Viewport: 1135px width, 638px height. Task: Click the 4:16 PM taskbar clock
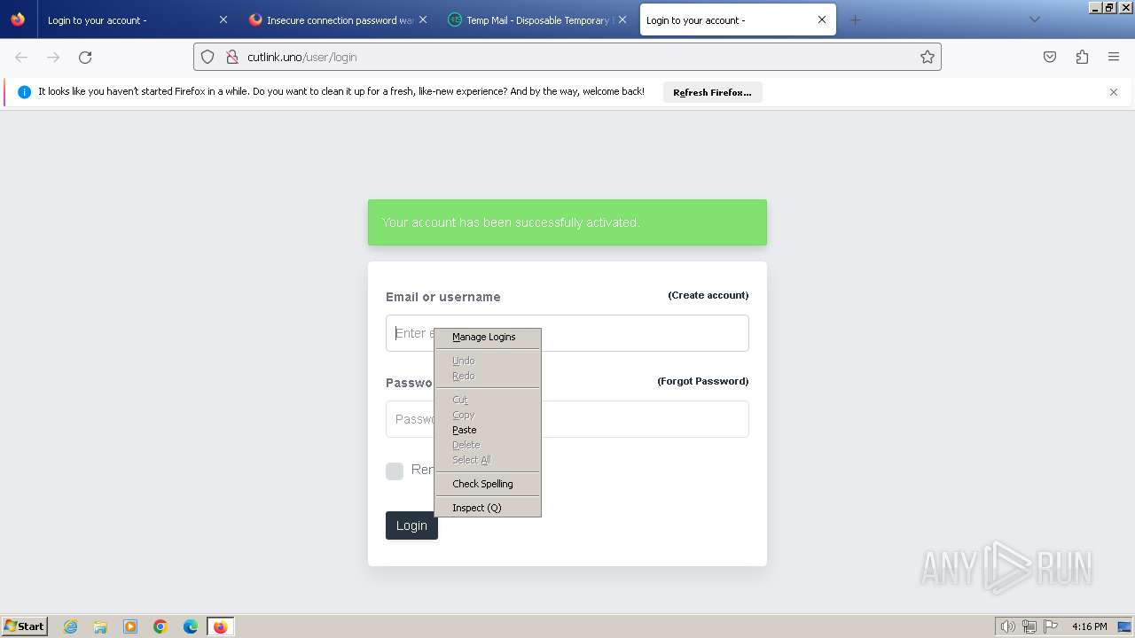coord(1089,626)
